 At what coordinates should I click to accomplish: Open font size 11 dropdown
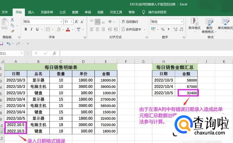[x=72, y=22]
